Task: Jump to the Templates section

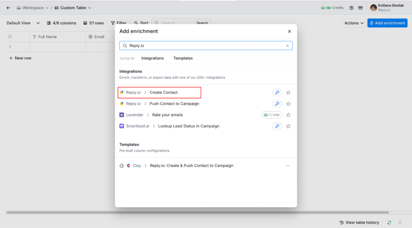Action: tap(183, 58)
